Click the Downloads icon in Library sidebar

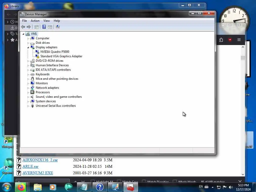[12, 28]
